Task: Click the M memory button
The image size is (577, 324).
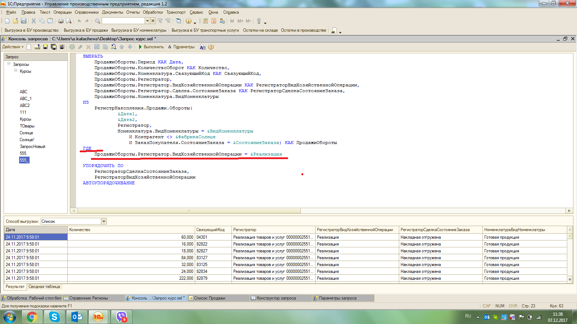Action: pos(232,21)
